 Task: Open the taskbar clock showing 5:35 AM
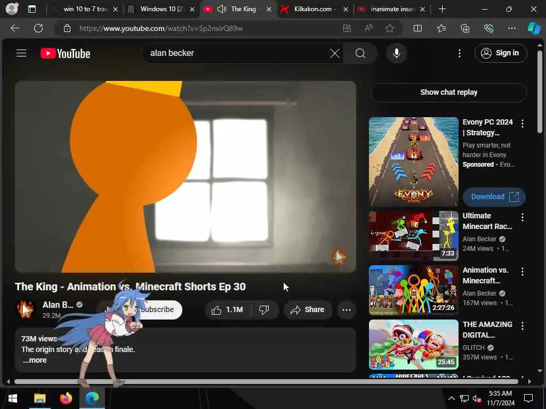500,398
